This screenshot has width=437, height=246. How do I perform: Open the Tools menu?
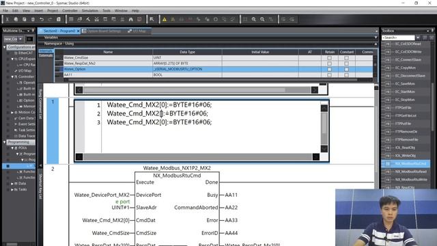click(x=107, y=11)
